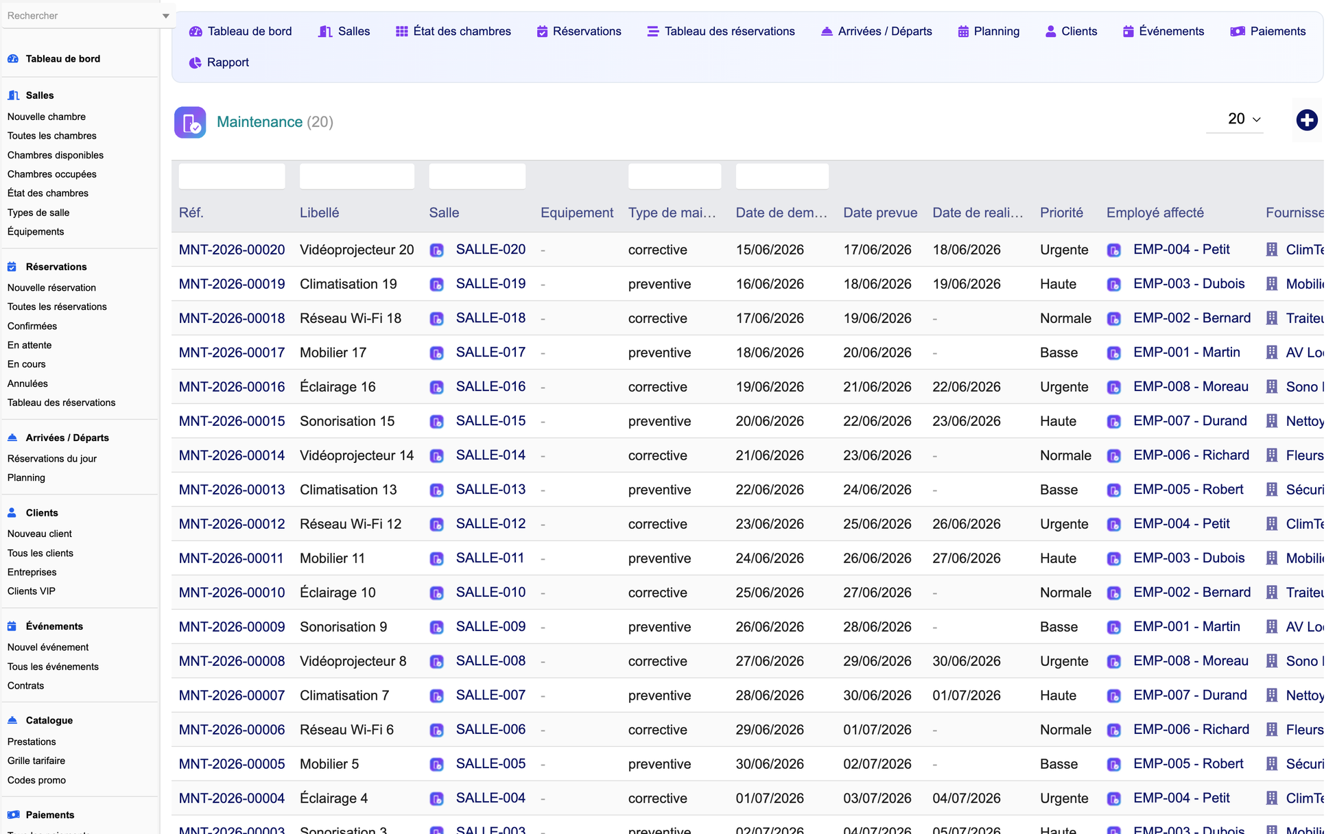Click employee icon beside EMP-006 - Richard in row MNT-2026-00014
This screenshot has height=834, width=1335.
coord(1114,456)
